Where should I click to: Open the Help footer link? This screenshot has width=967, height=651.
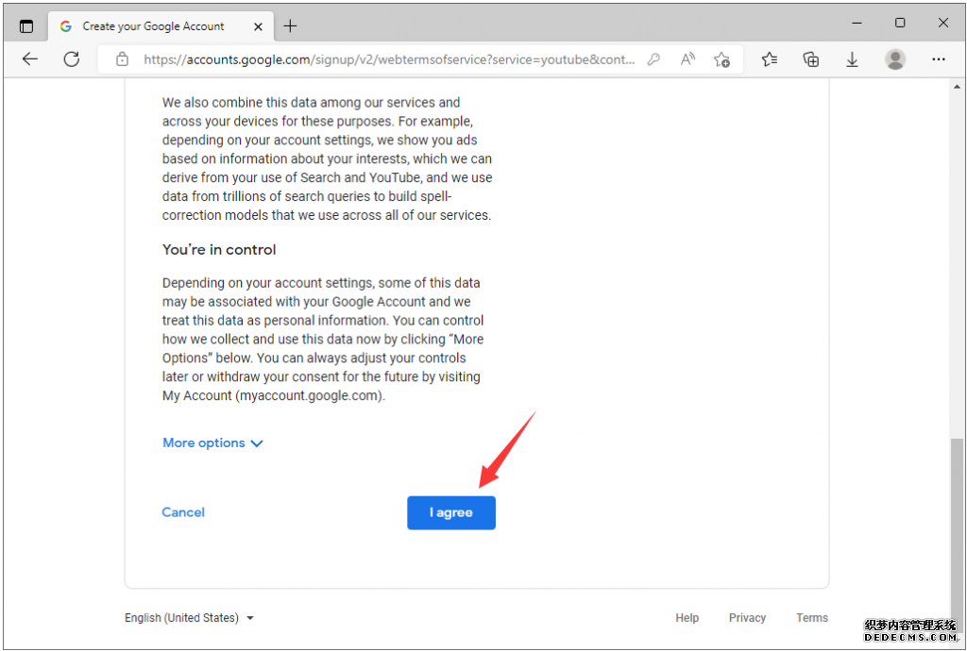[x=687, y=618]
